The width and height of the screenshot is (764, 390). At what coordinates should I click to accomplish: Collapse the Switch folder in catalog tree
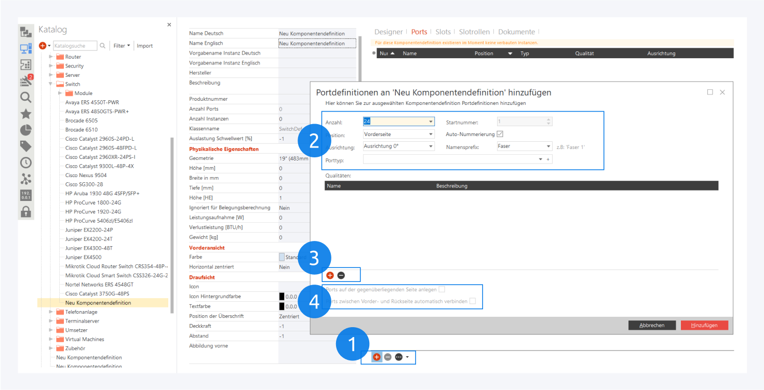point(51,84)
